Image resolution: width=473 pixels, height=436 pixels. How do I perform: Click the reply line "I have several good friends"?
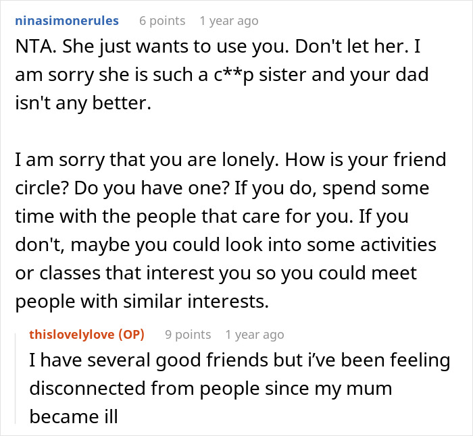240,360
